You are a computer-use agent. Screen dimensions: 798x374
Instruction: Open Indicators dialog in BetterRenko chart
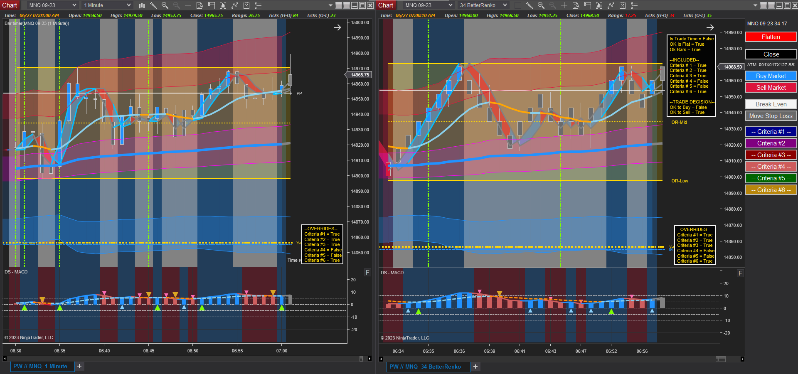tap(611, 5)
